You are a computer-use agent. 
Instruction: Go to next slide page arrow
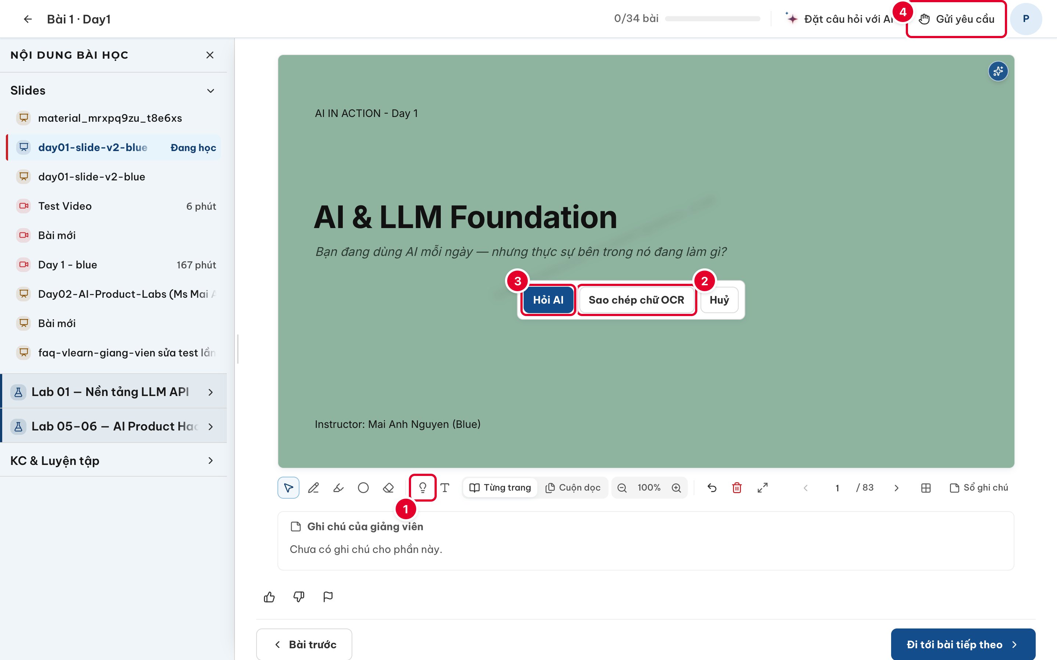(x=896, y=488)
